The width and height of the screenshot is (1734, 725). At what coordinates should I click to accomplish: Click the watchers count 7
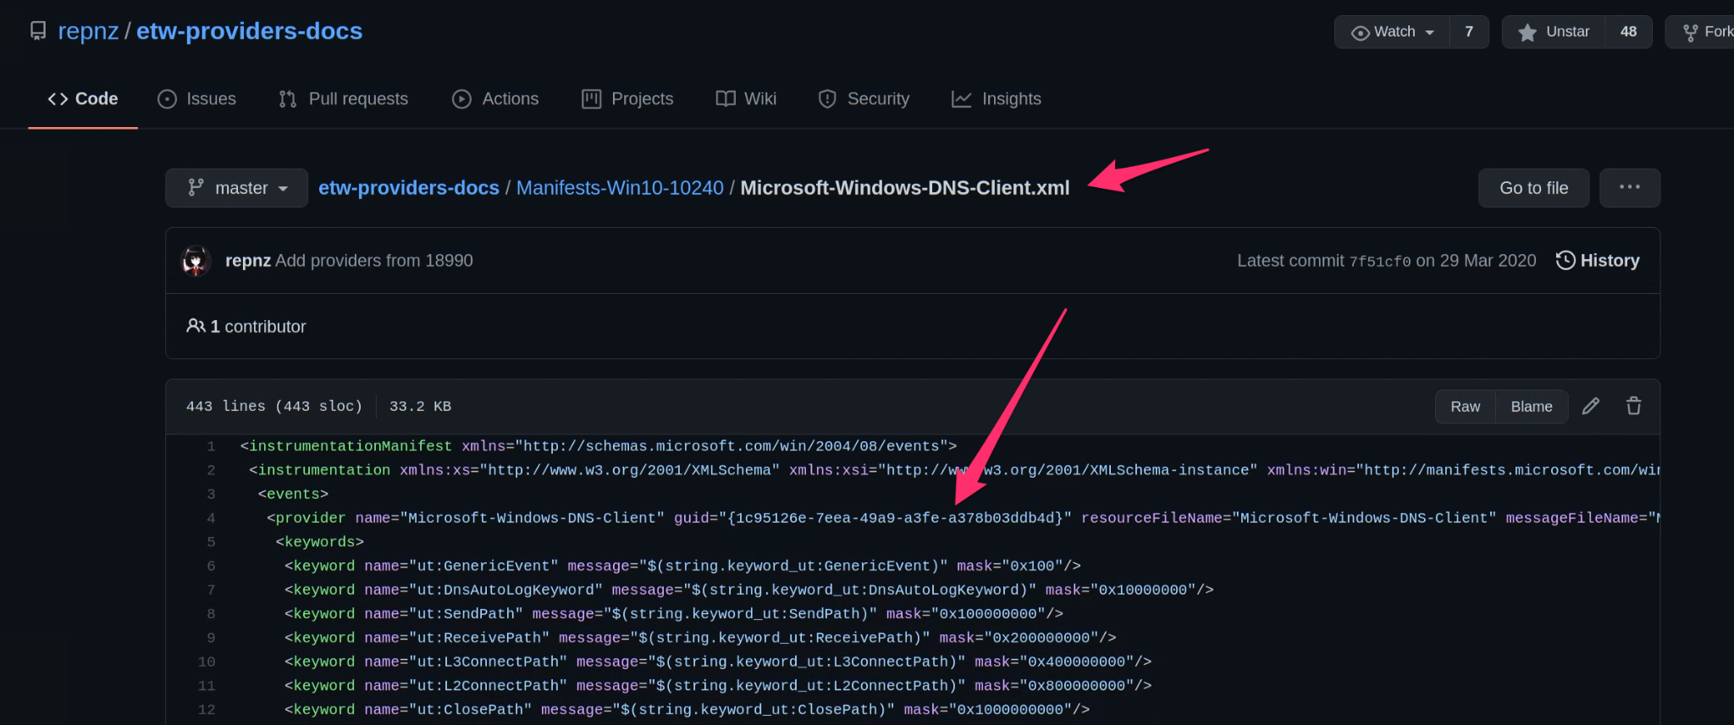(x=1469, y=32)
